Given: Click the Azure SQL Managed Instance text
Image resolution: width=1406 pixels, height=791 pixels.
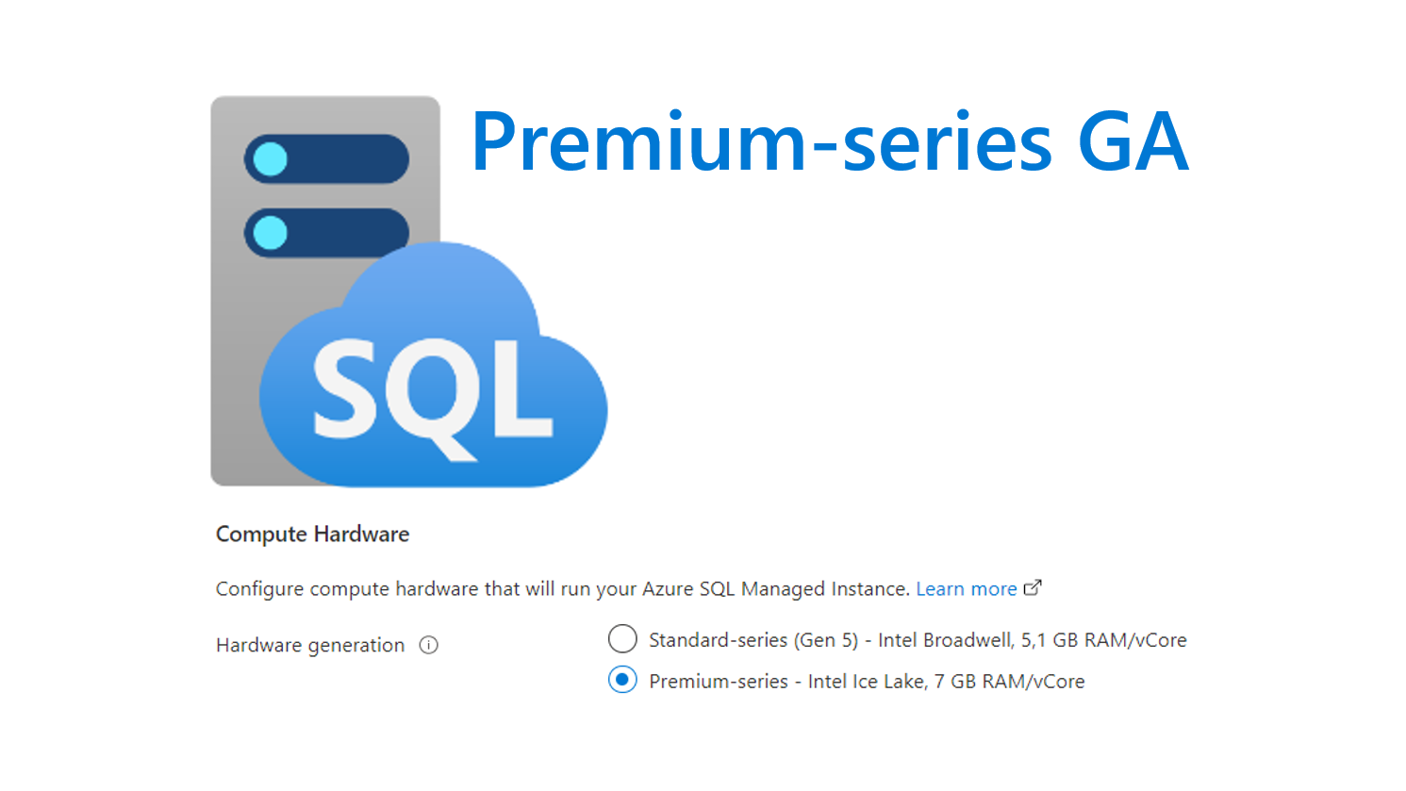Looking at the screenshot, I should [x=775, y=589].
